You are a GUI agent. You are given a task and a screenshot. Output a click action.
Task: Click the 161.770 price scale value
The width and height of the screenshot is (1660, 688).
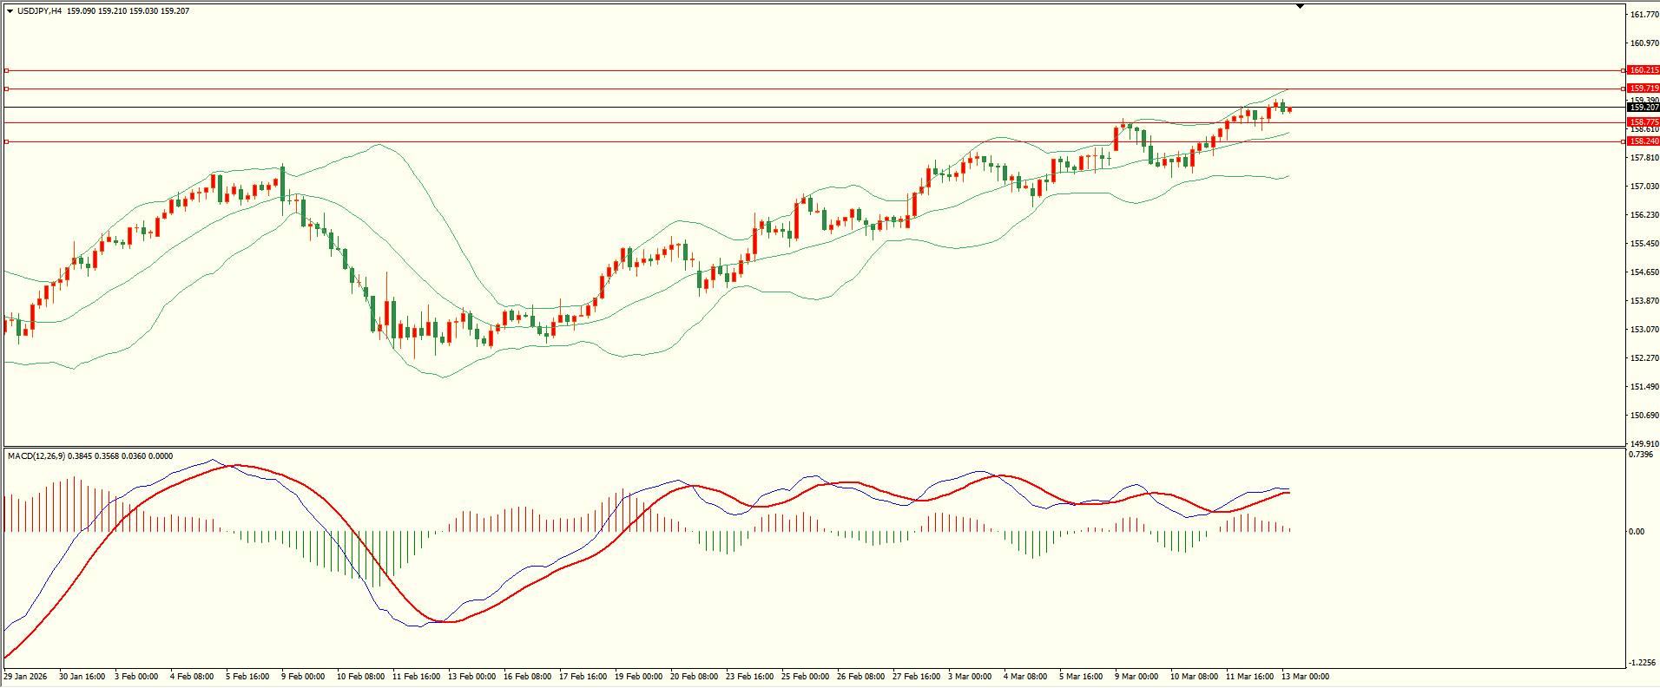point(1644,15)
